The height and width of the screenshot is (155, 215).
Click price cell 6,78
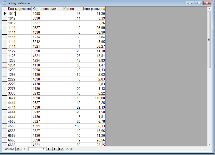(x=93, y=121)
